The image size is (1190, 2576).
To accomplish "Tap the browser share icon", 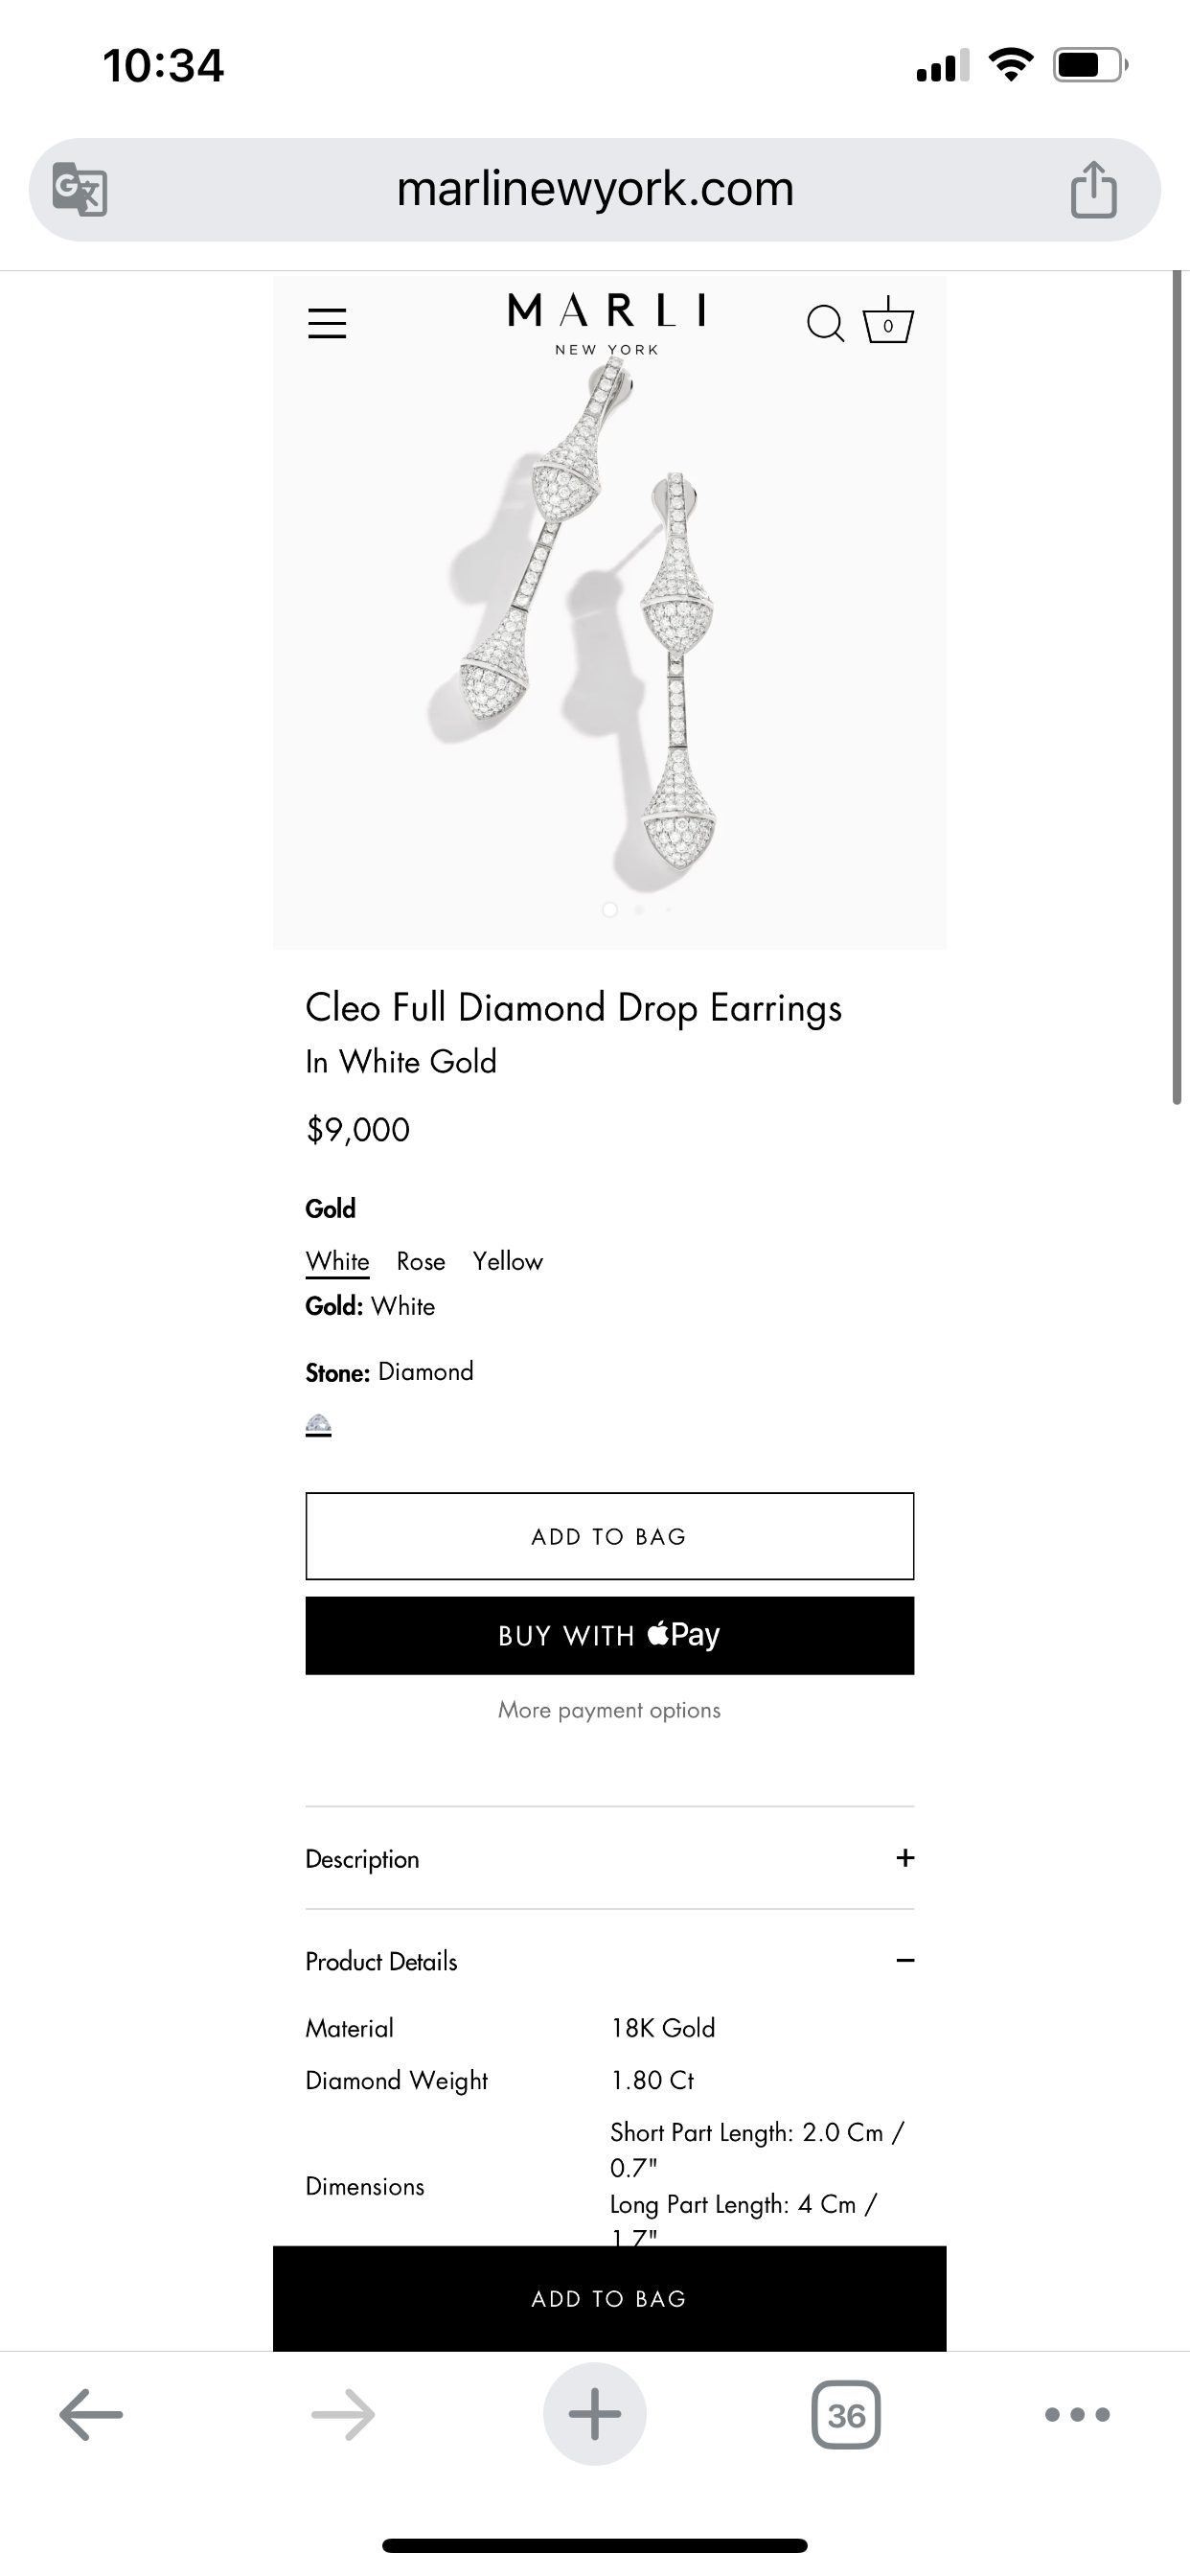I will click(x=1093, y=189).
